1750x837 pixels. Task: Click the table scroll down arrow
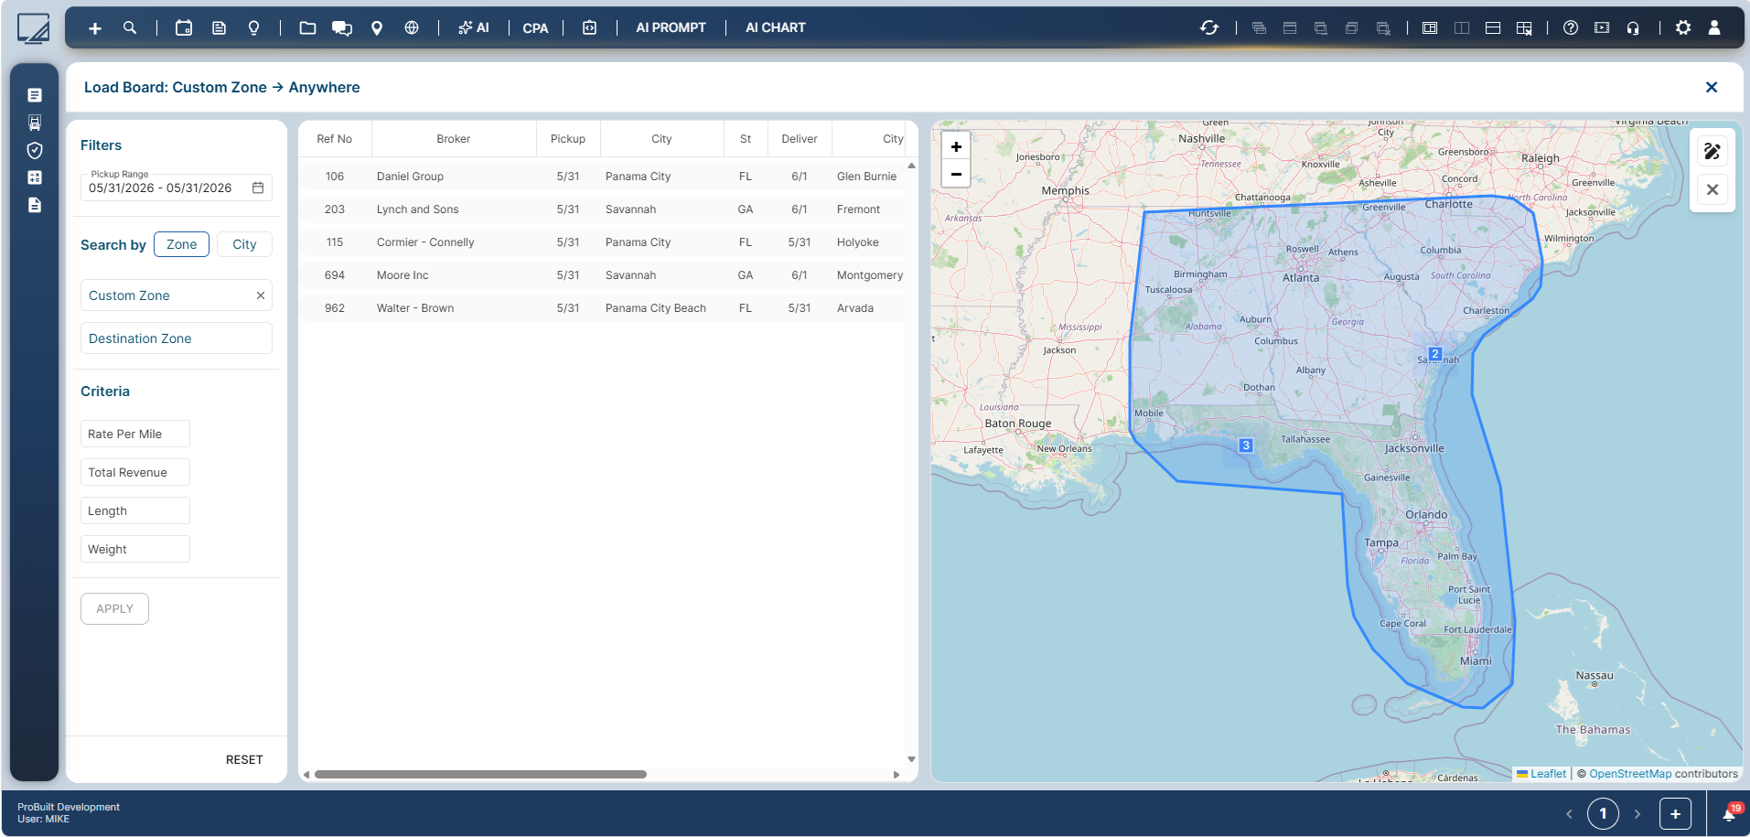[911, 759]
